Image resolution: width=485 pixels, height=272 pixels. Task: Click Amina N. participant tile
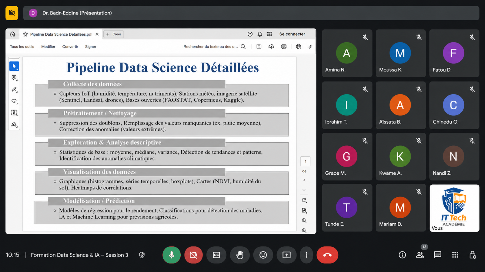(x=347, y=53)
